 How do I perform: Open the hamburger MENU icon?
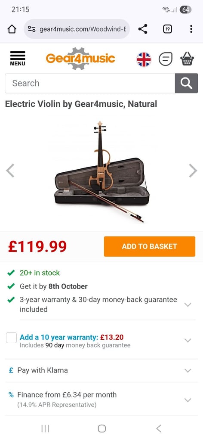click(x=17, y=59)
